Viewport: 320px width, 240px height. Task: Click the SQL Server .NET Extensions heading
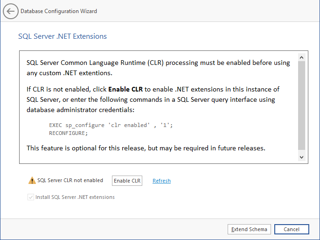pyautogui.click(x=63, y=36)
